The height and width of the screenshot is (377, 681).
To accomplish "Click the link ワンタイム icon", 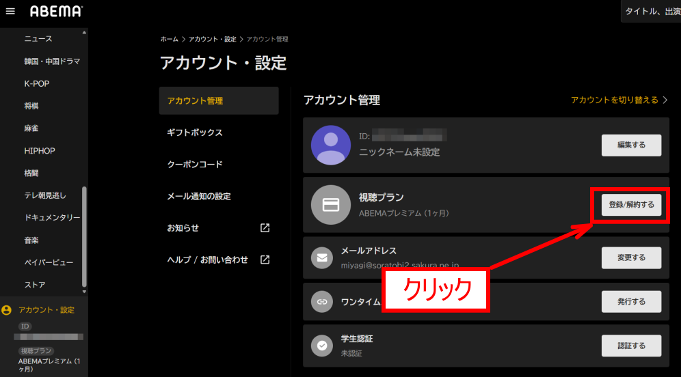I will (x=321, y=301).
